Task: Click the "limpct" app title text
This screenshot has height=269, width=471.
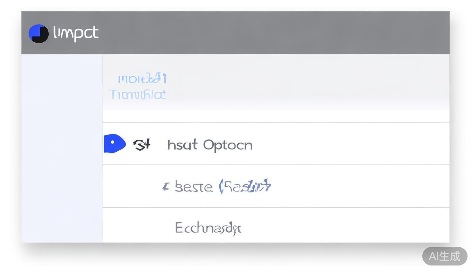Action: coord(76,33)
